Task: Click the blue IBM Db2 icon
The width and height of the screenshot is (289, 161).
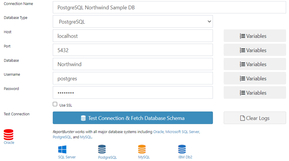Action: 182,149
